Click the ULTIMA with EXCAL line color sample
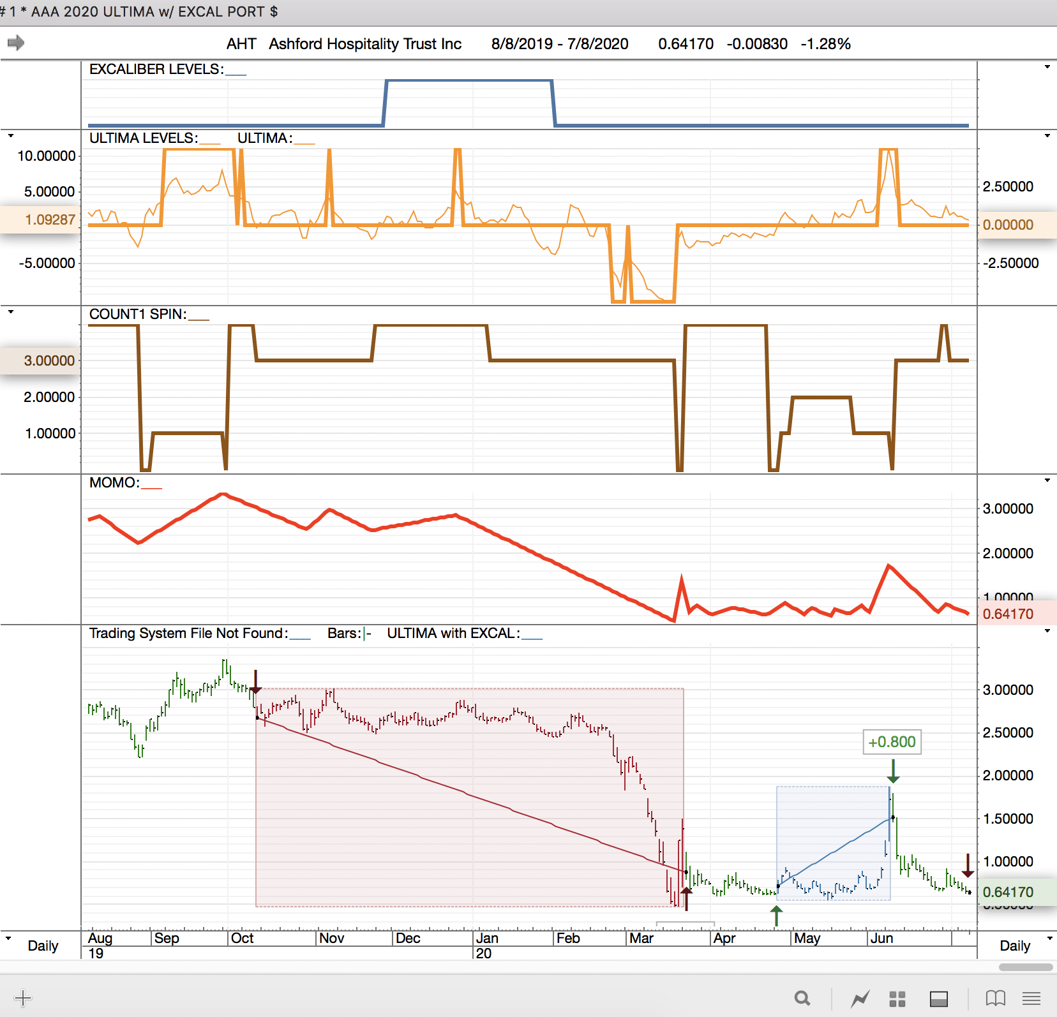This screenshot has width=1057, height=1017. pyautogui.click(x=532, y=638)
